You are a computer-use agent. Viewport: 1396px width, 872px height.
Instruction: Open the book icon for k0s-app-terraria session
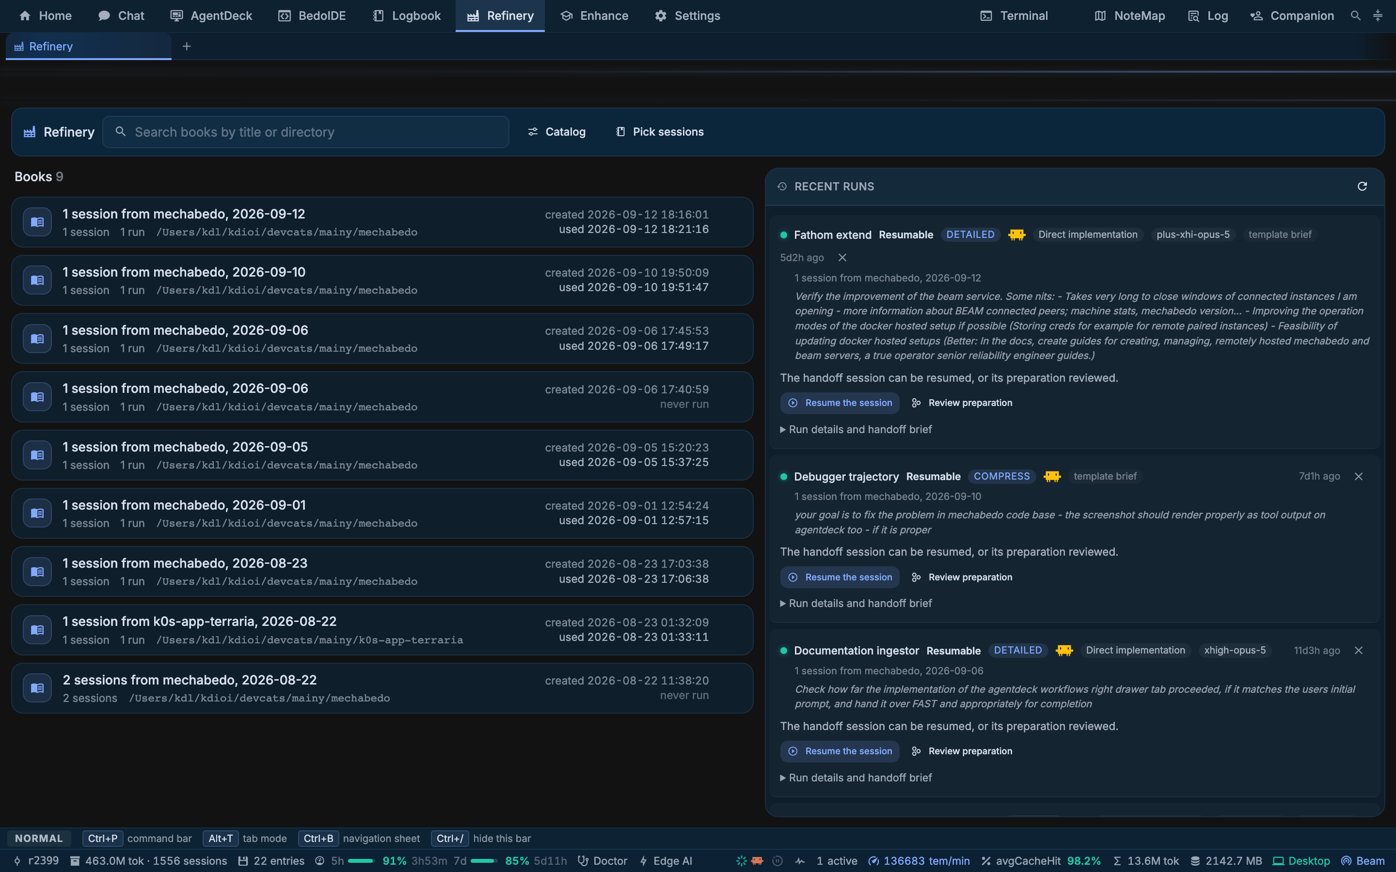(x=37, y=630)
